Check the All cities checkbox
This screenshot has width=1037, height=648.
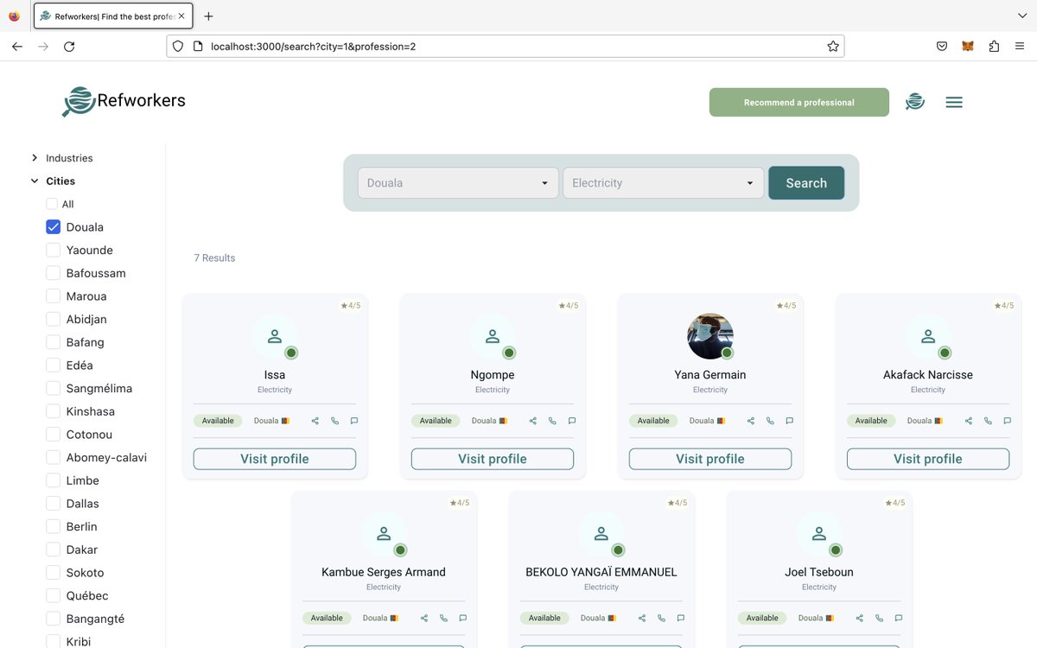coord(52,204)
